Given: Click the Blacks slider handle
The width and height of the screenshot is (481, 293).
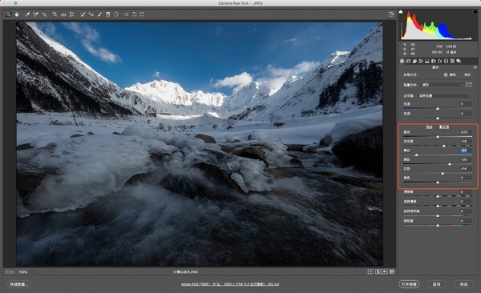Looking at the screenshot, I should (438, 183).
